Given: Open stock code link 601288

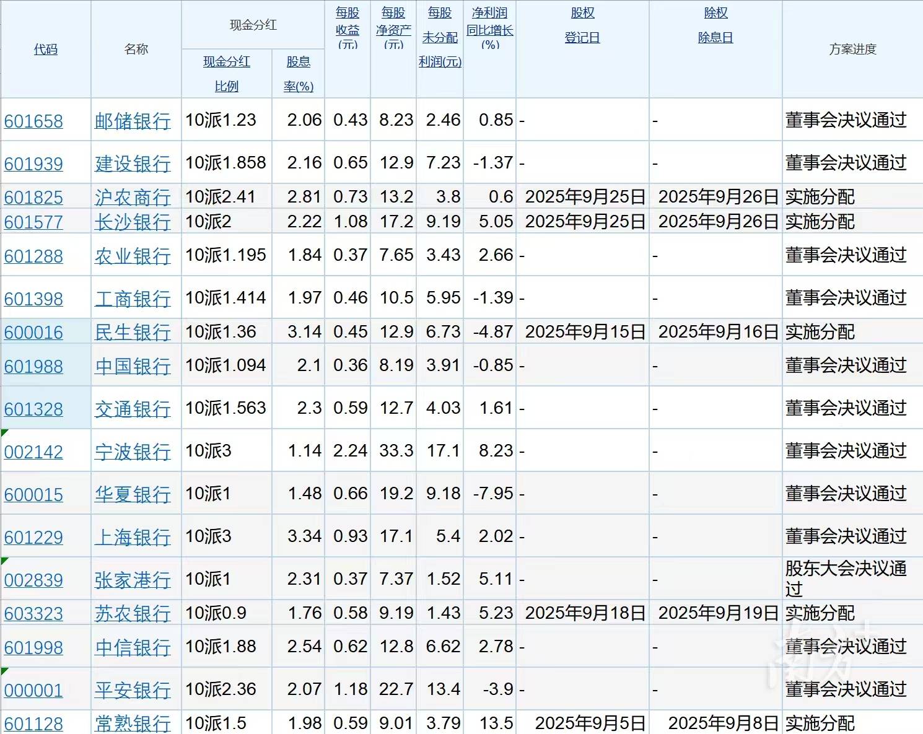Looking at the screenshot, I should tap(33, 256).
